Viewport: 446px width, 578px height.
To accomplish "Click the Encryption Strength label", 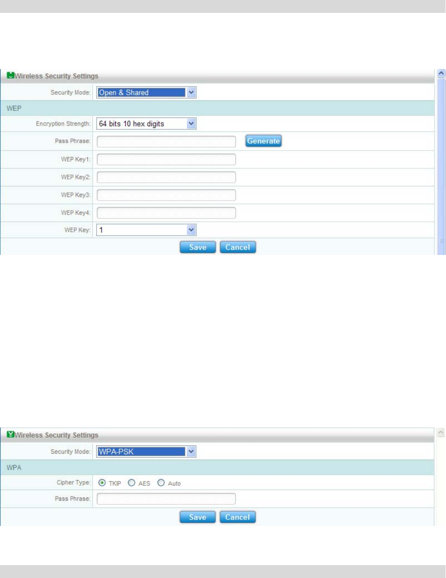I will (x=63, y=124).
